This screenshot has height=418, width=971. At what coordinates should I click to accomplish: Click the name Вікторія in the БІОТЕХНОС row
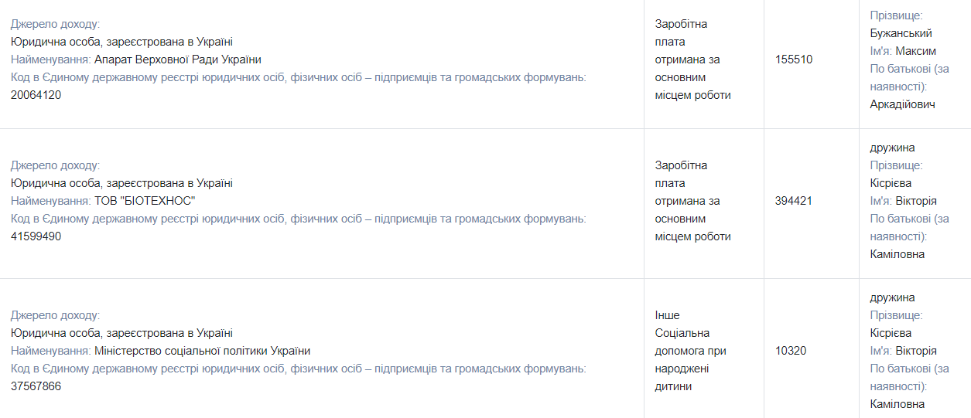point(916,201)
